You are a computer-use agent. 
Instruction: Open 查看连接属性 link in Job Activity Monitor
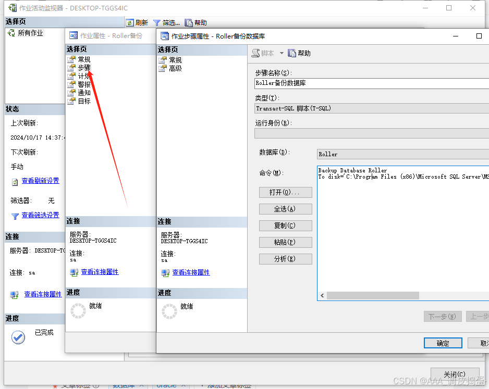click(43, 294)
